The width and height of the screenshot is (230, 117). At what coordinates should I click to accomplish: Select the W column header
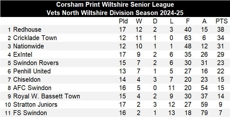(139, 21)
